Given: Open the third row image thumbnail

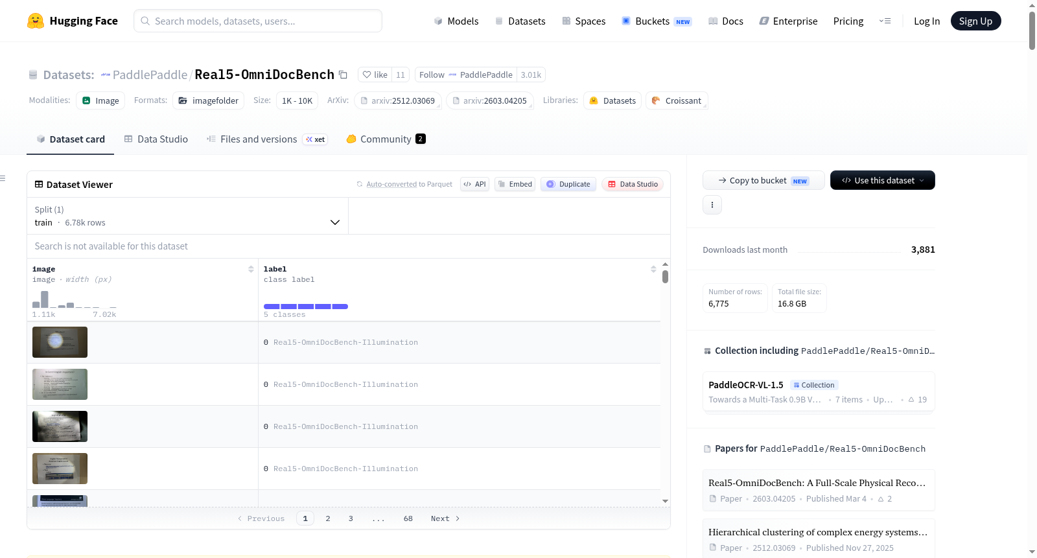Looking at the screenshot, I should click(x=60, y=426).
